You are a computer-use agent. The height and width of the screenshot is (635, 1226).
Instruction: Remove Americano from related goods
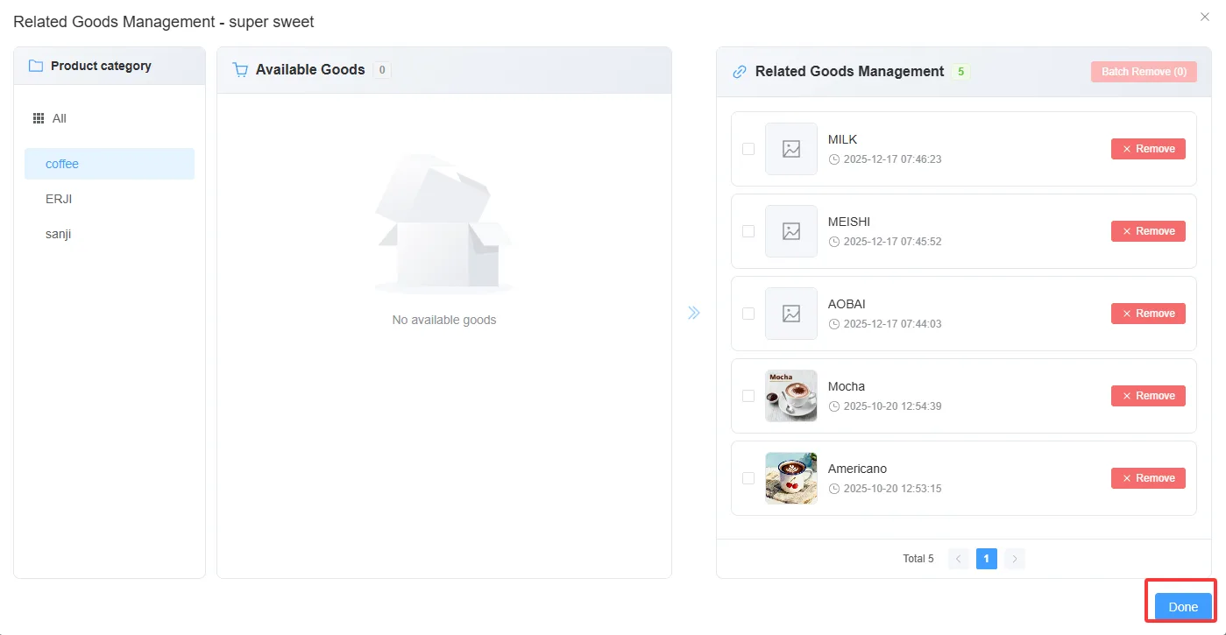(x=1148, y=478)
